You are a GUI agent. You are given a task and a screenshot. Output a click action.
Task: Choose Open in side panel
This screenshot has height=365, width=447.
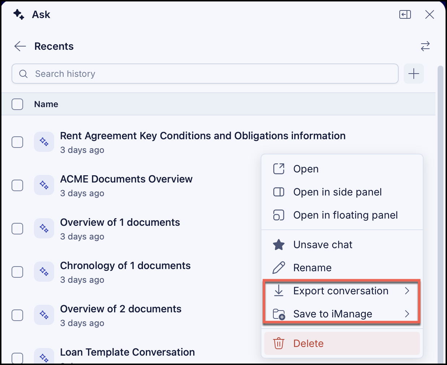[x=342, y=192]
